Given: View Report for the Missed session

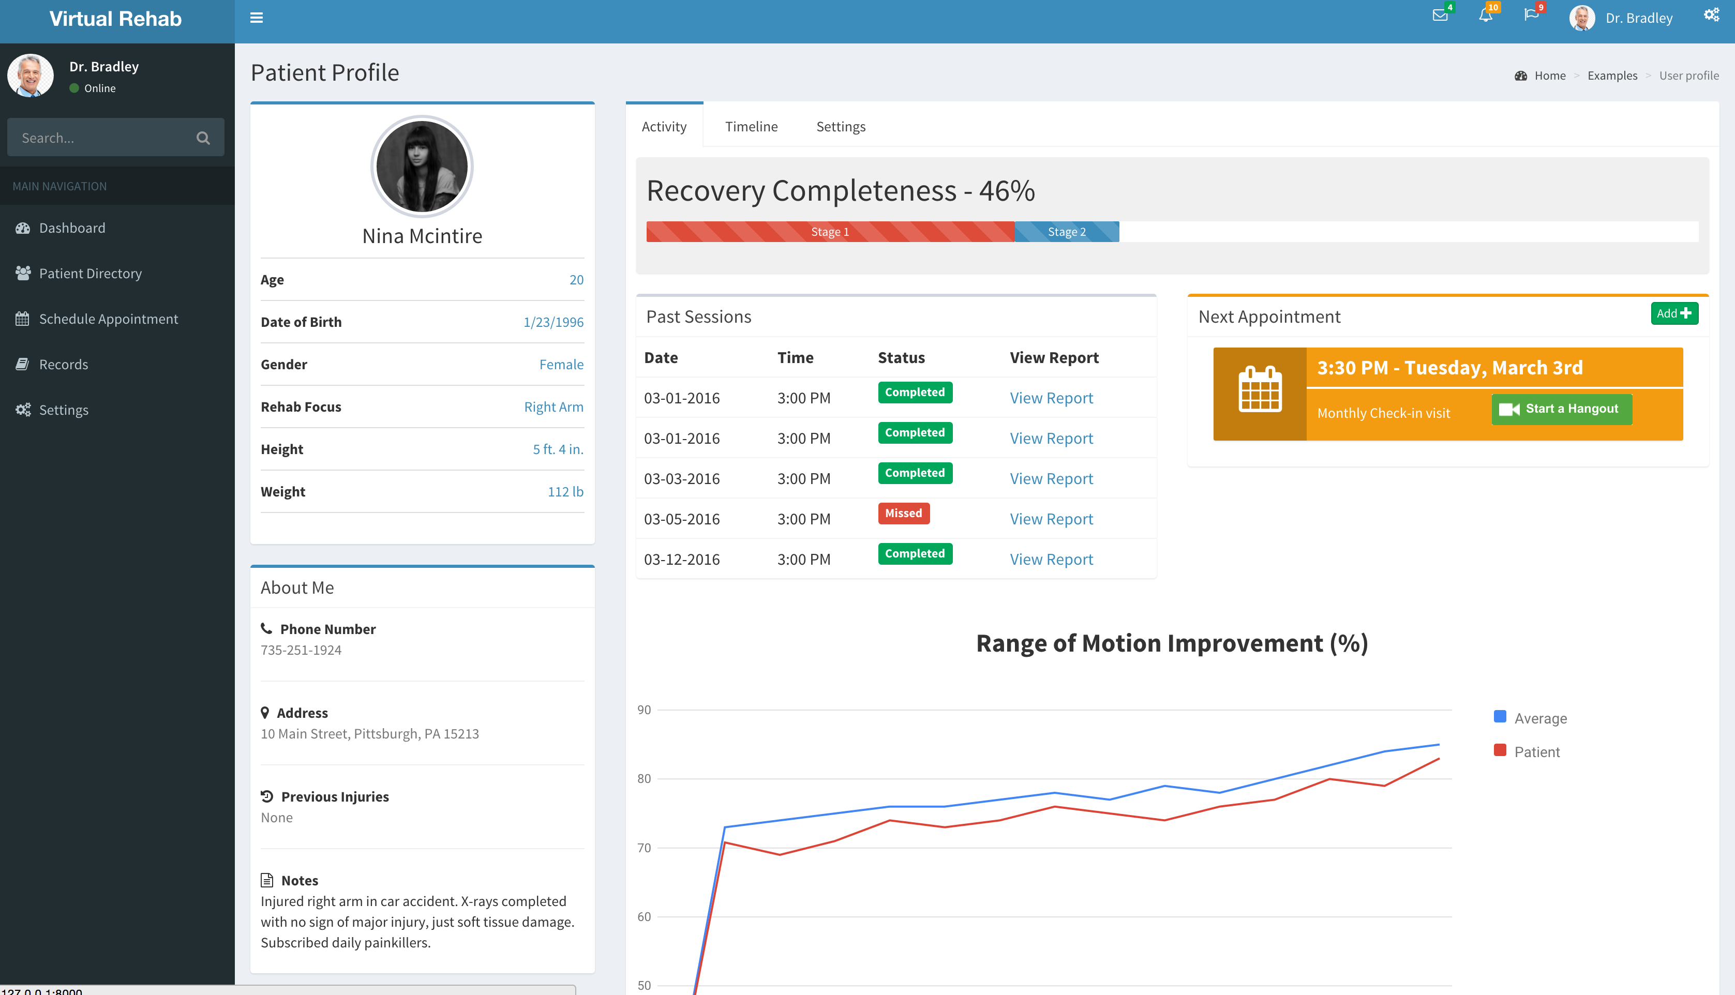Looking at the screenshot, I should click(x=1051, y=519).
